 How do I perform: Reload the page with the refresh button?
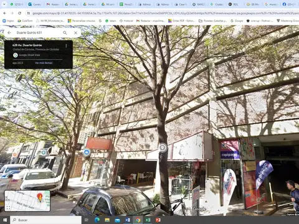pos(19,13)
